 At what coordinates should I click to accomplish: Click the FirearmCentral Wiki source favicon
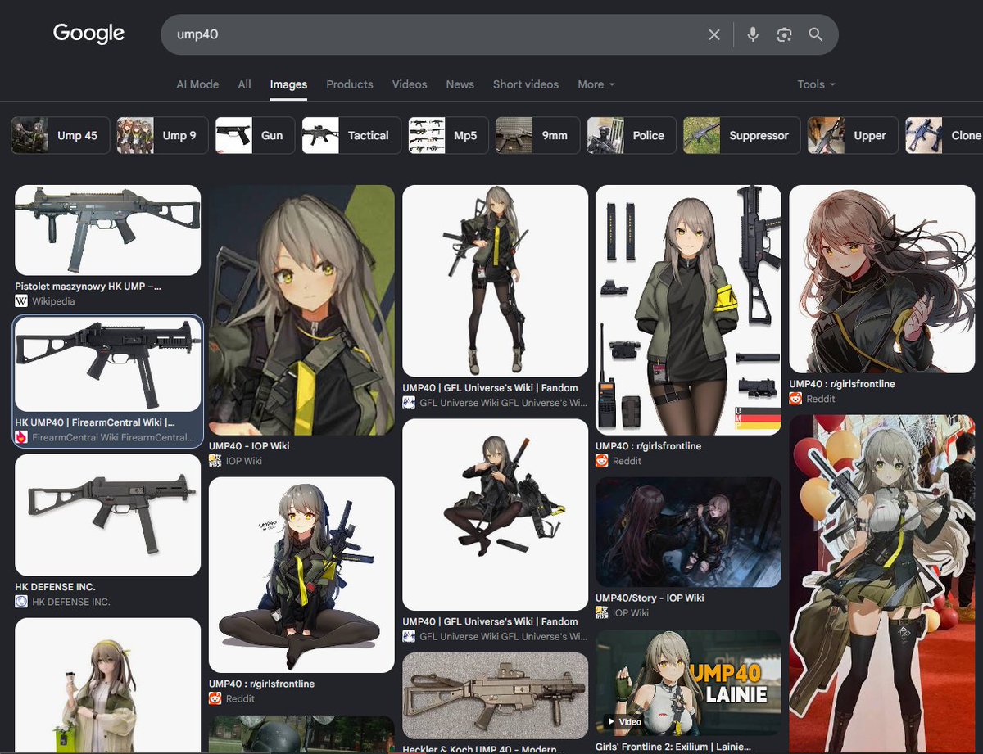click(21, 437)
